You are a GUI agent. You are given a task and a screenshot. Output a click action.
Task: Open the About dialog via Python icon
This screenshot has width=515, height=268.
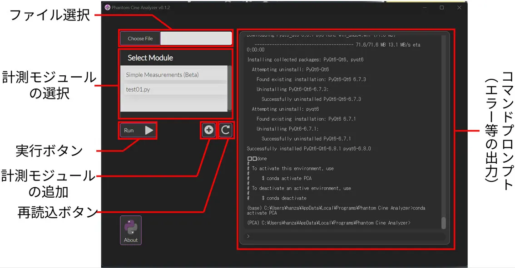[131, 230]
